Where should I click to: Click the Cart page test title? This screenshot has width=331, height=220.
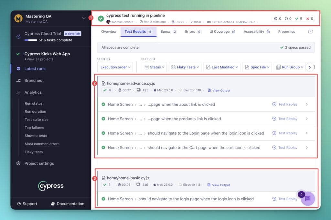(204, 148)
